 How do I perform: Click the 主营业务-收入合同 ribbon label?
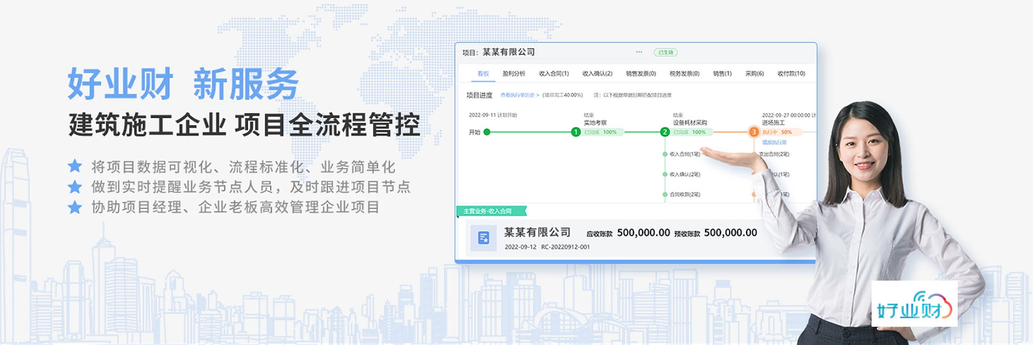pyautogui.click(x=491, y=211)
